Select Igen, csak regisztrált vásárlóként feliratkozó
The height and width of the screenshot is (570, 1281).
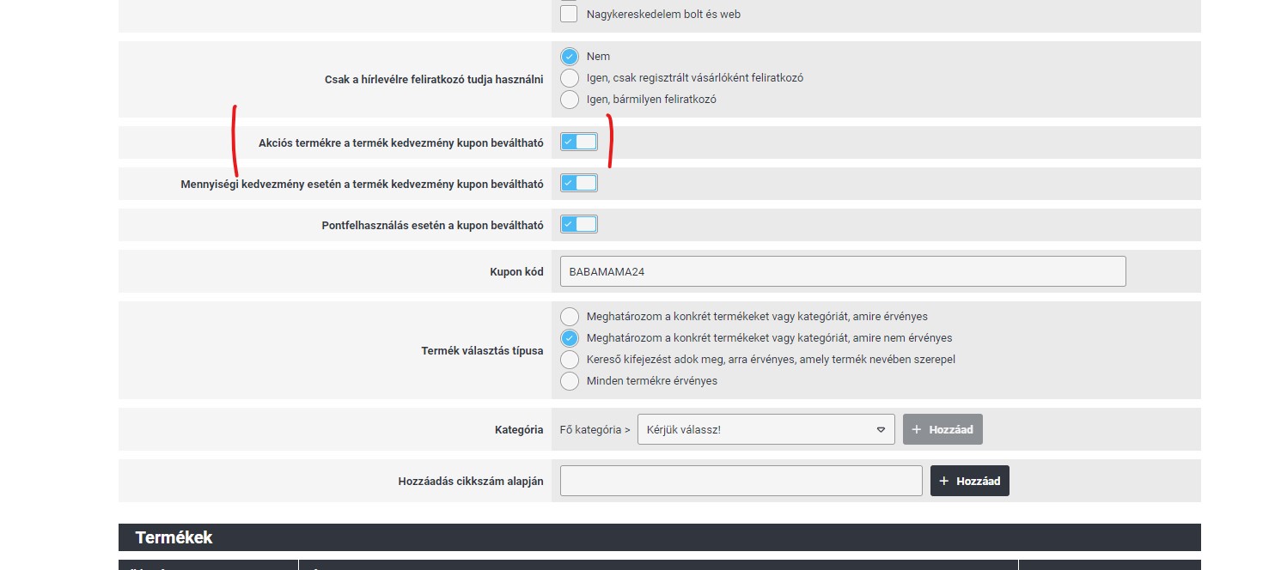tap(569, 78)
